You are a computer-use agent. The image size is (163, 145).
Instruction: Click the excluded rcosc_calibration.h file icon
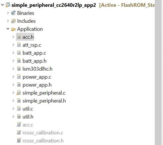(19, 140)
